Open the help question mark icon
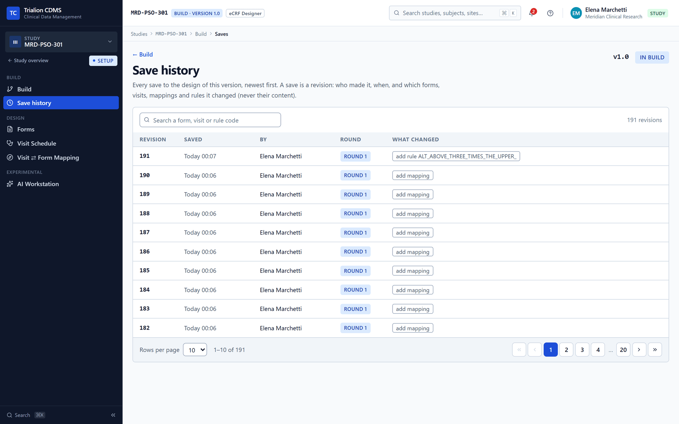 550,13
